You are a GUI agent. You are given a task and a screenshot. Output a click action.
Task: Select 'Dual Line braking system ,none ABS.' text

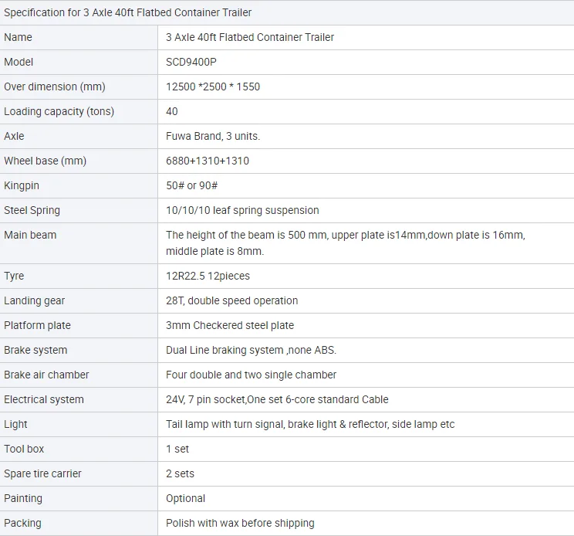point(251,350)
